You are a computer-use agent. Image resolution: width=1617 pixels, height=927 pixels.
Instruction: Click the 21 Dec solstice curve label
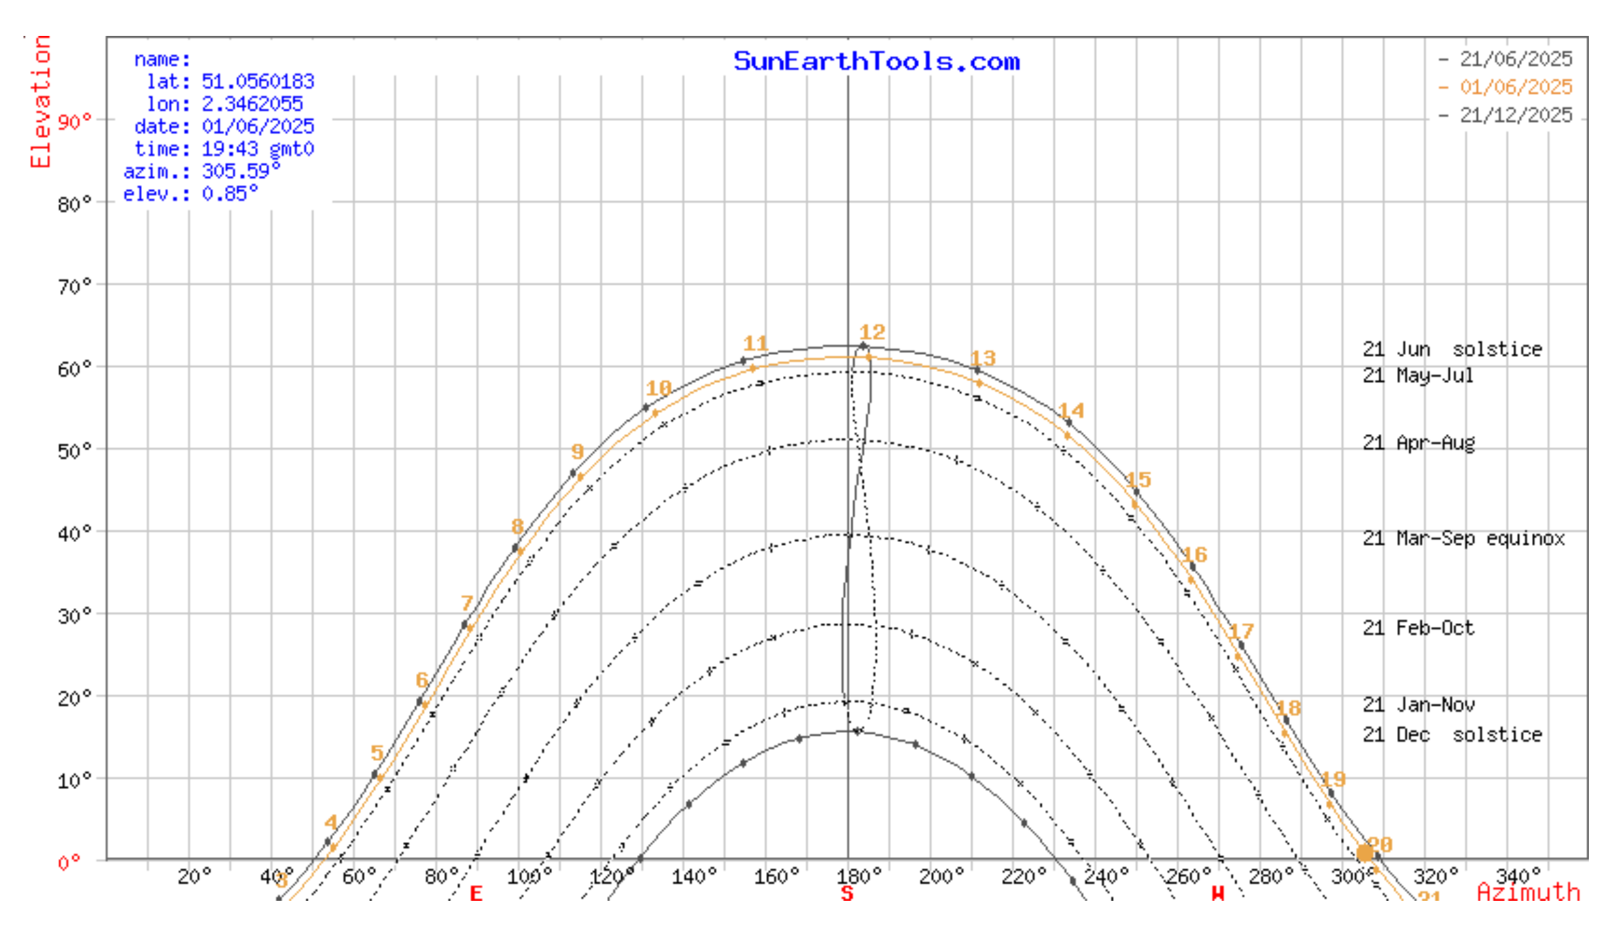pos(1452,735)
